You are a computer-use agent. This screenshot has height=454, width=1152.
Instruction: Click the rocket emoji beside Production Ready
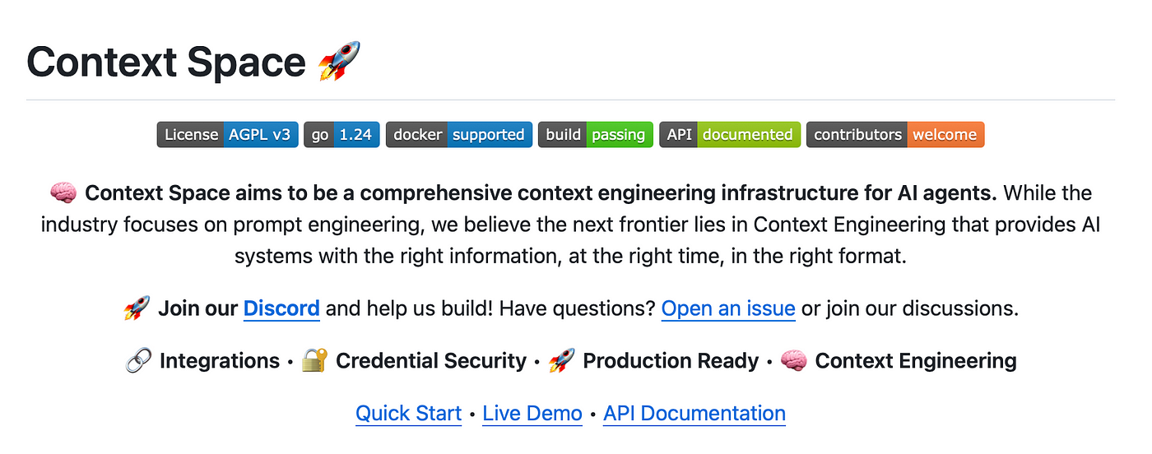[x=562, y=360]
